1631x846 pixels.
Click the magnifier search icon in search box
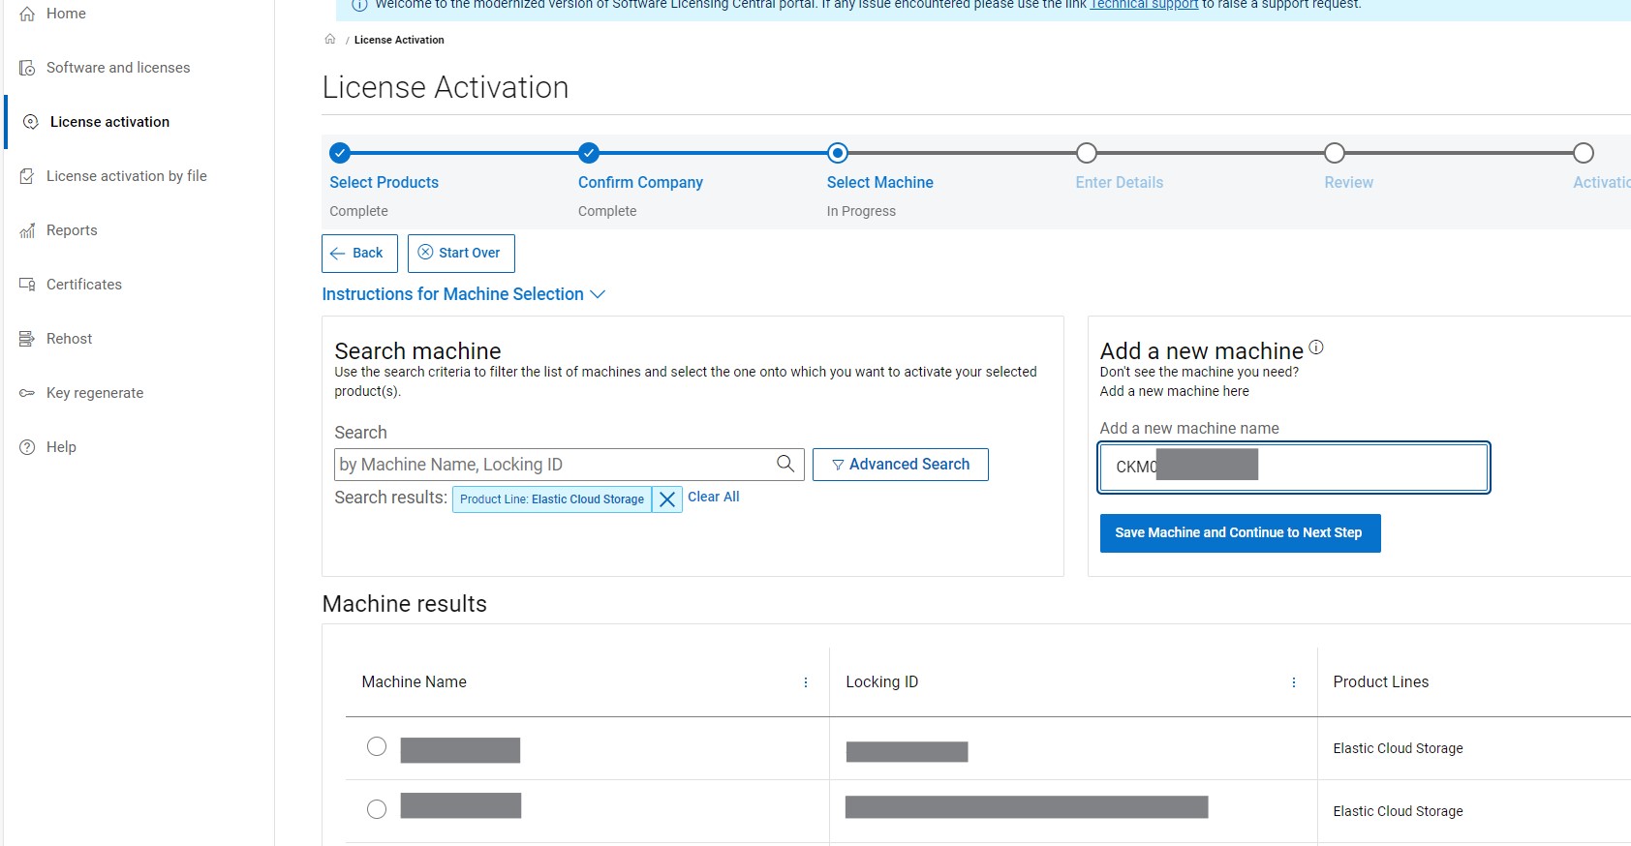click(x=785, y=464)
